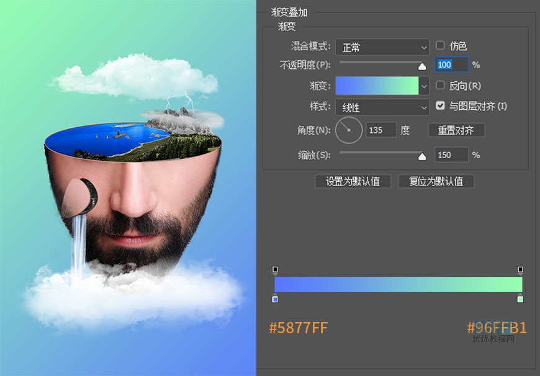The image size is (540, 376).
Task: Click the scale (缩放) slider handle
Action: click(x=422, y=157)
